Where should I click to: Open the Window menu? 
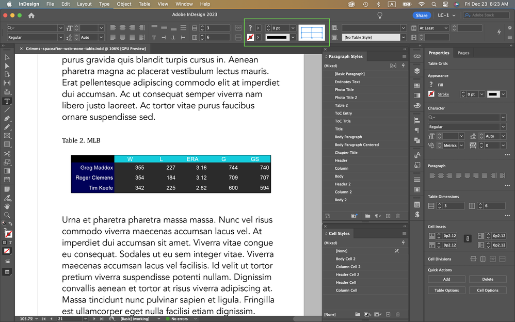click(x=184, y=4)
